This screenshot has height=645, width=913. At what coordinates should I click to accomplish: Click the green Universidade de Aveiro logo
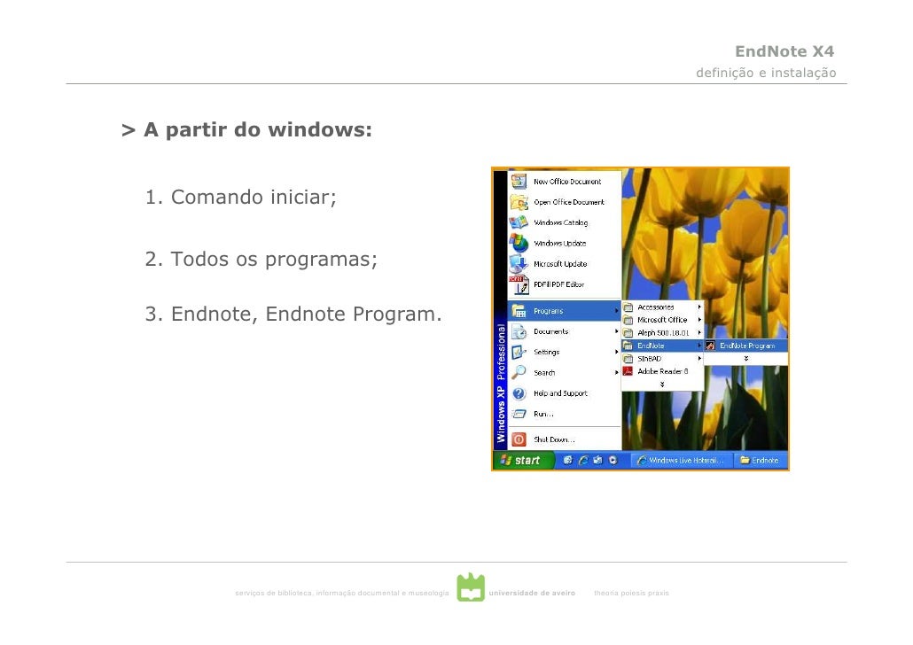[471, 587]
